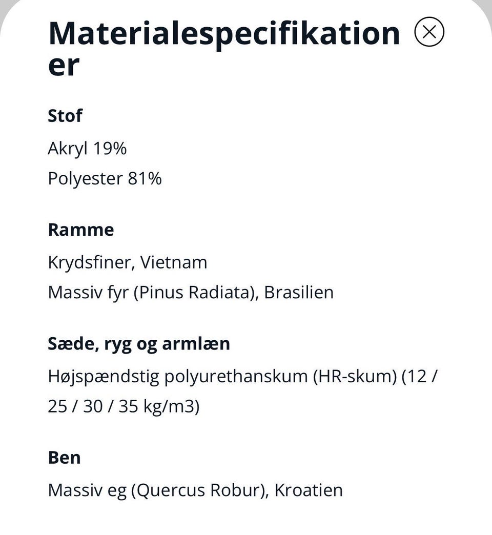Click the Højspændstig polyurethanskum text
Screen dimensions: 492x535
click(179, 376)
